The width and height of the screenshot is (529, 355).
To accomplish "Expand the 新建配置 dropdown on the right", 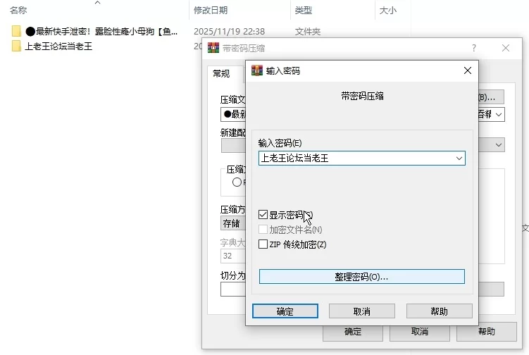I will tap(499, 145).
